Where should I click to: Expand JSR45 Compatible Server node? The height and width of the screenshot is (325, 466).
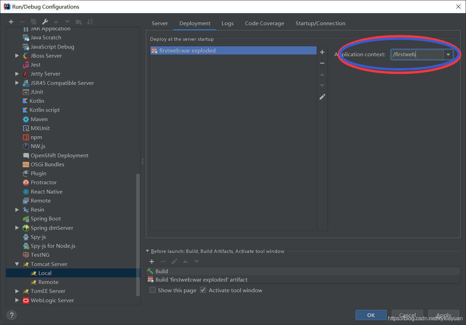tap(17, 83)
